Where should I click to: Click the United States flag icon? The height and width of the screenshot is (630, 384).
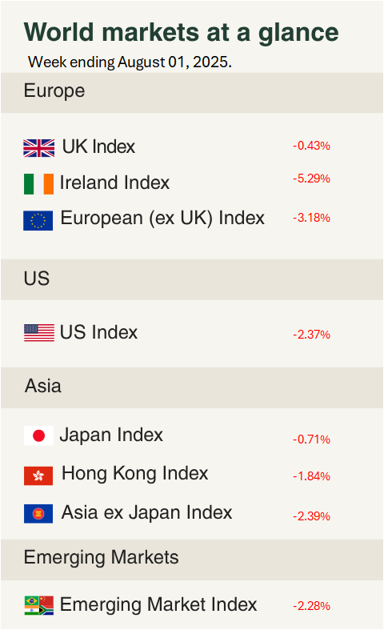click(x=39, y=333)
